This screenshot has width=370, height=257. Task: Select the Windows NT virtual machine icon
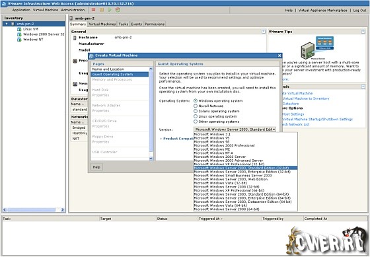(19, 40)
